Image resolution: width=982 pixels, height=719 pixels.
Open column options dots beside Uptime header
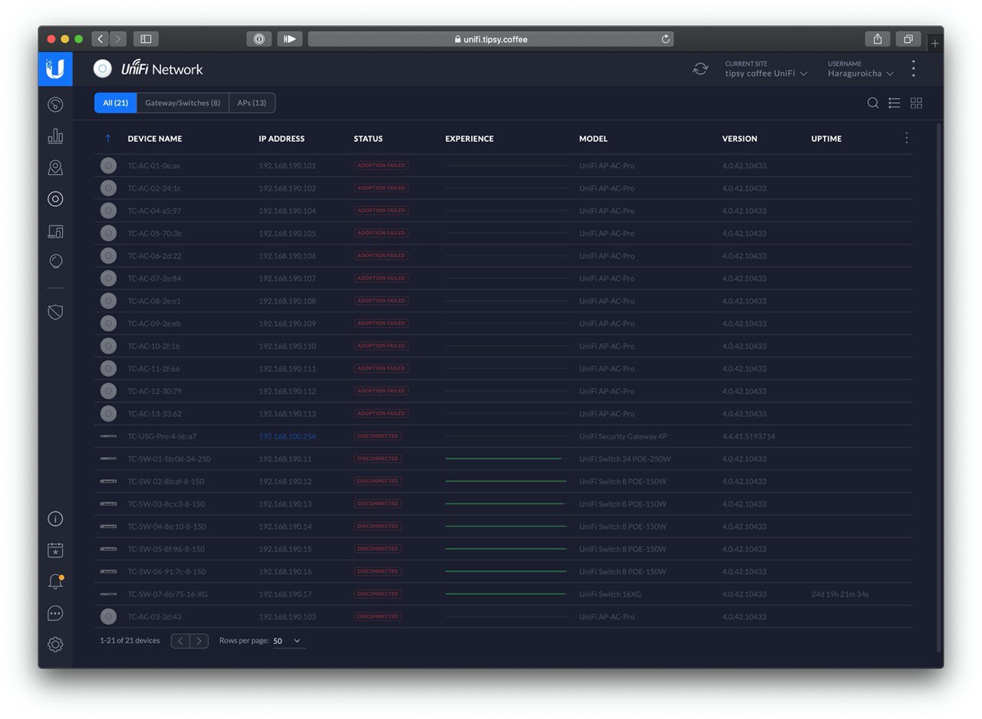[907, 138]
